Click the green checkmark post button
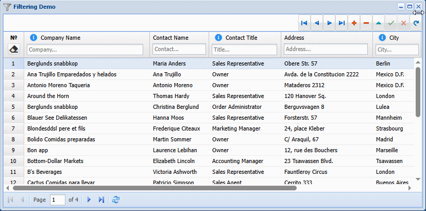Screen dimensions: 426x211 (391, 23)
